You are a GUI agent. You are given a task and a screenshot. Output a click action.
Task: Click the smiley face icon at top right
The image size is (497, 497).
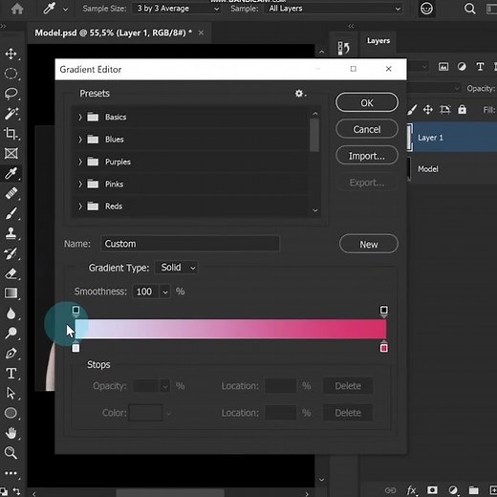coord(426,9)
